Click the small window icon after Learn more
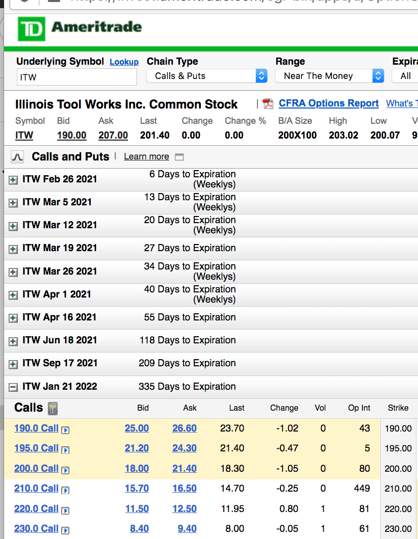This screenshot has height=539, width=418. tap(179, 157)
